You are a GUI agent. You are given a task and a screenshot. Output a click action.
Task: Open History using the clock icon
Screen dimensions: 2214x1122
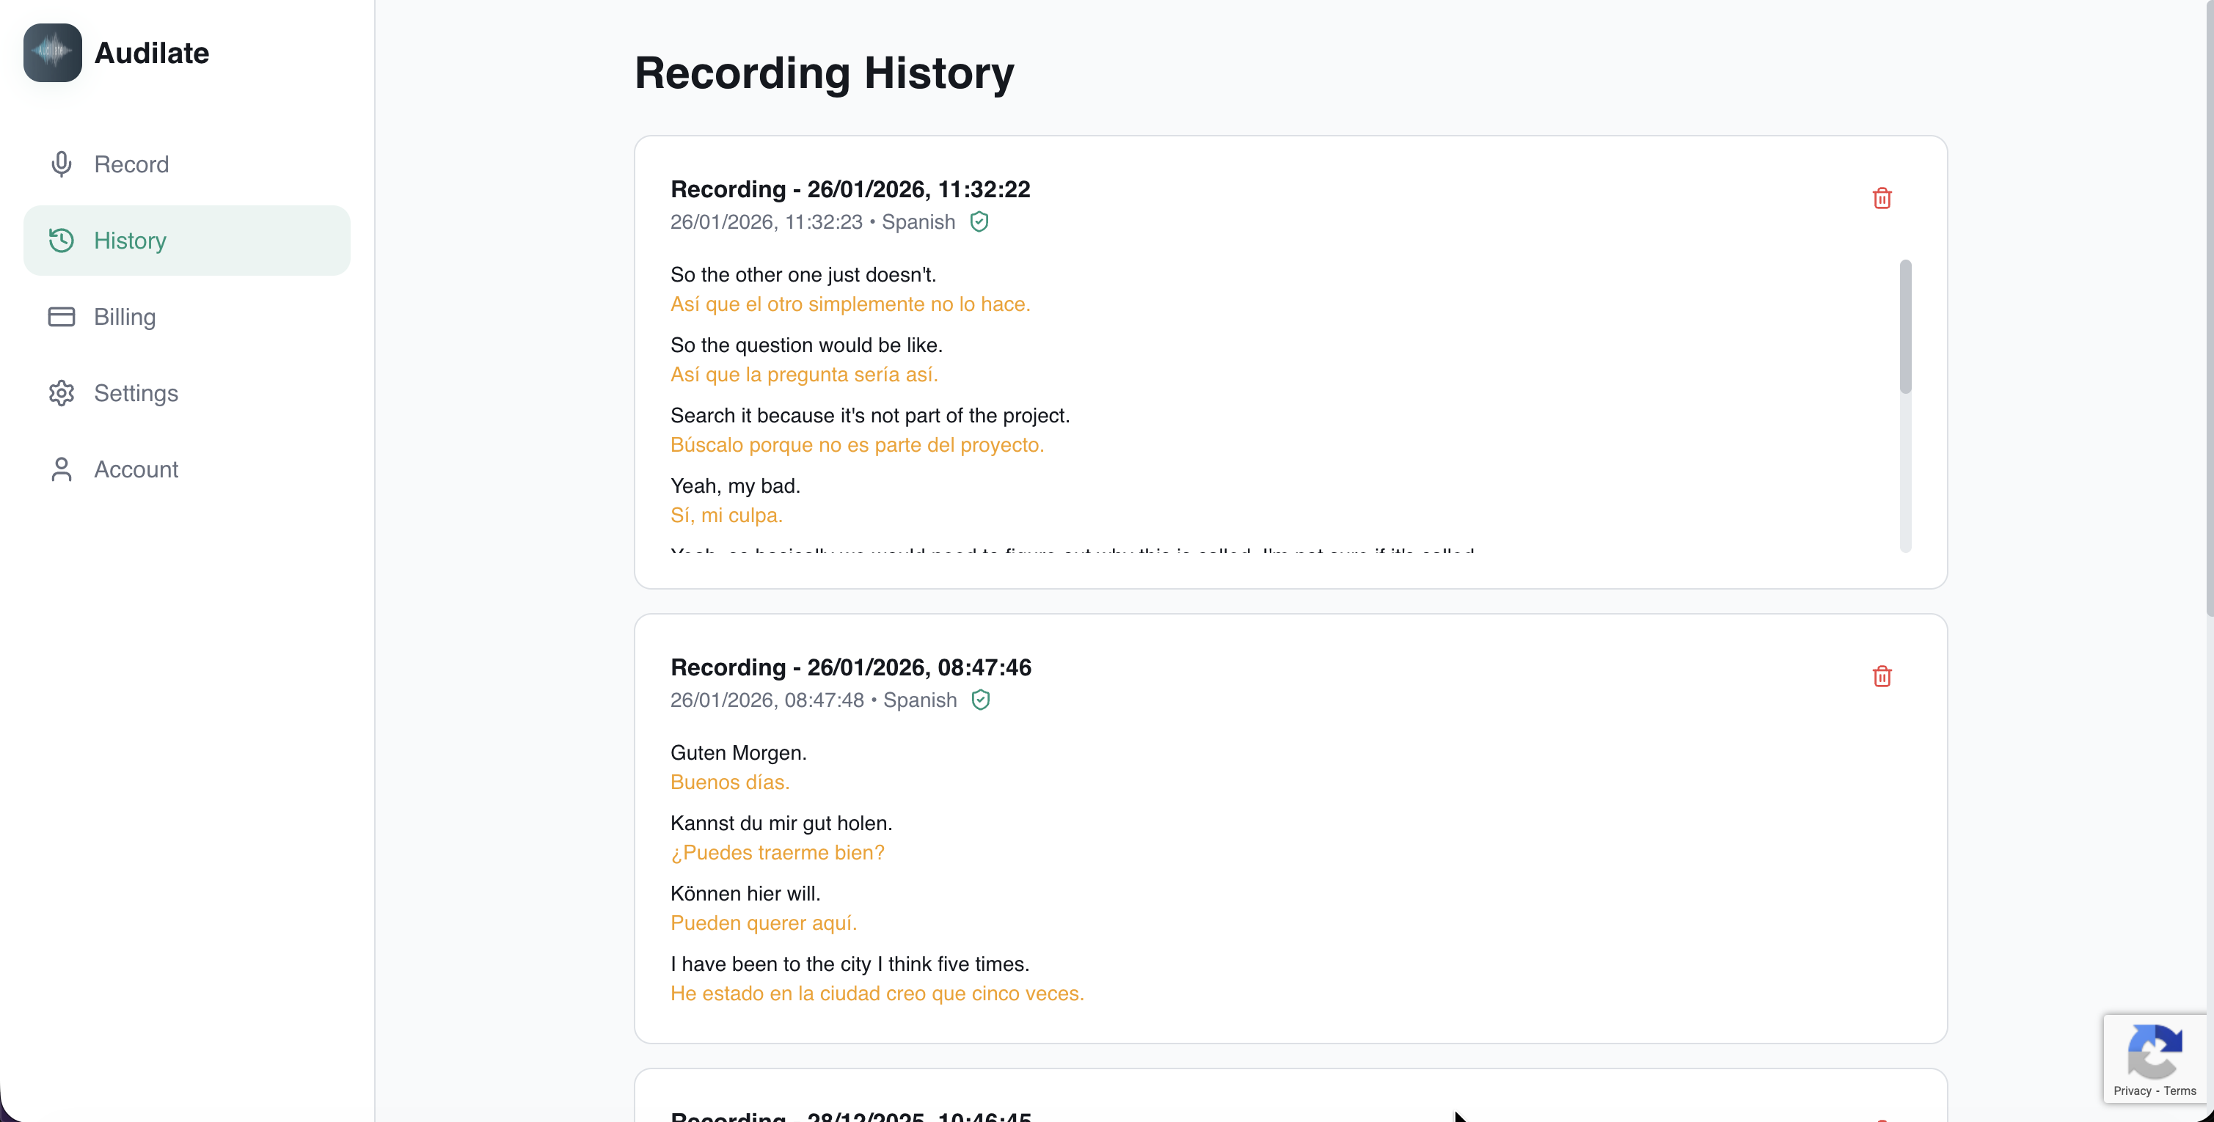click(60, 241)
